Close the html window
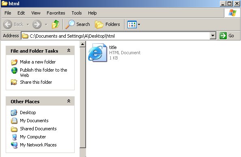Viewport: 241px width, 157px height. 237,4
